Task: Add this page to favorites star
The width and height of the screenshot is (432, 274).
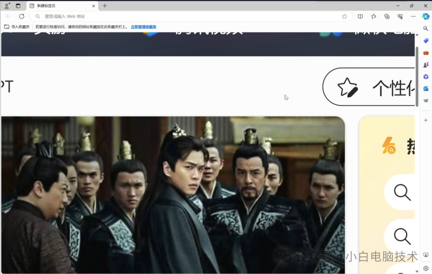Action: pos(344,16)
